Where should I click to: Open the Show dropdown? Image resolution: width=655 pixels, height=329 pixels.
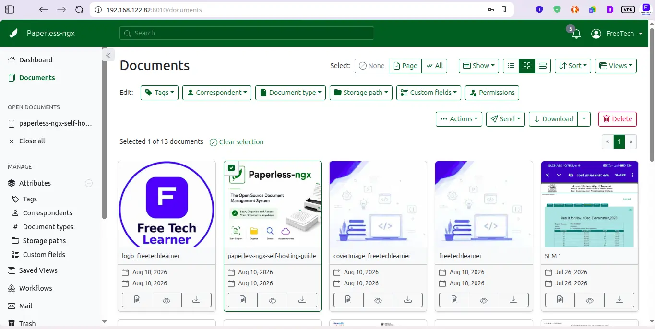tap(479, 66)
